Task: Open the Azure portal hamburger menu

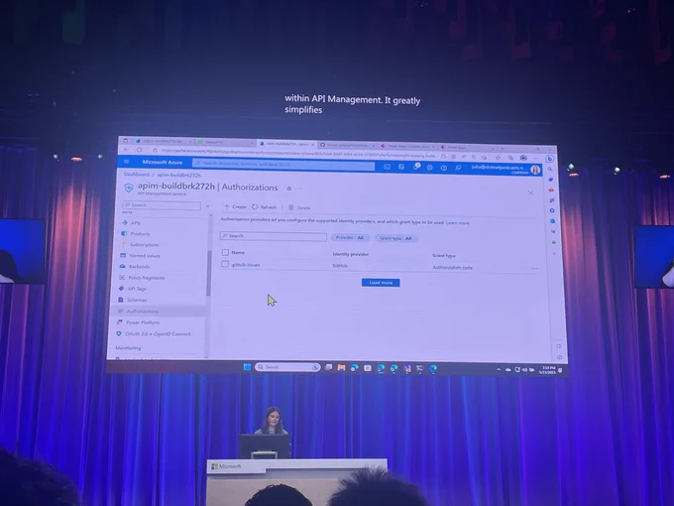Action: (x=127, y=162)
